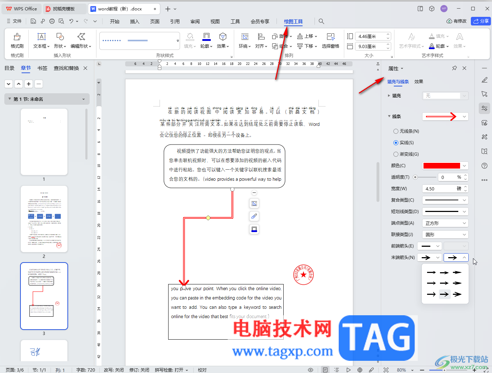The height and width of the screenshot is (373, 492).
Task: Toggle the eye protection mode icon
Action: (x=311, y=370)
